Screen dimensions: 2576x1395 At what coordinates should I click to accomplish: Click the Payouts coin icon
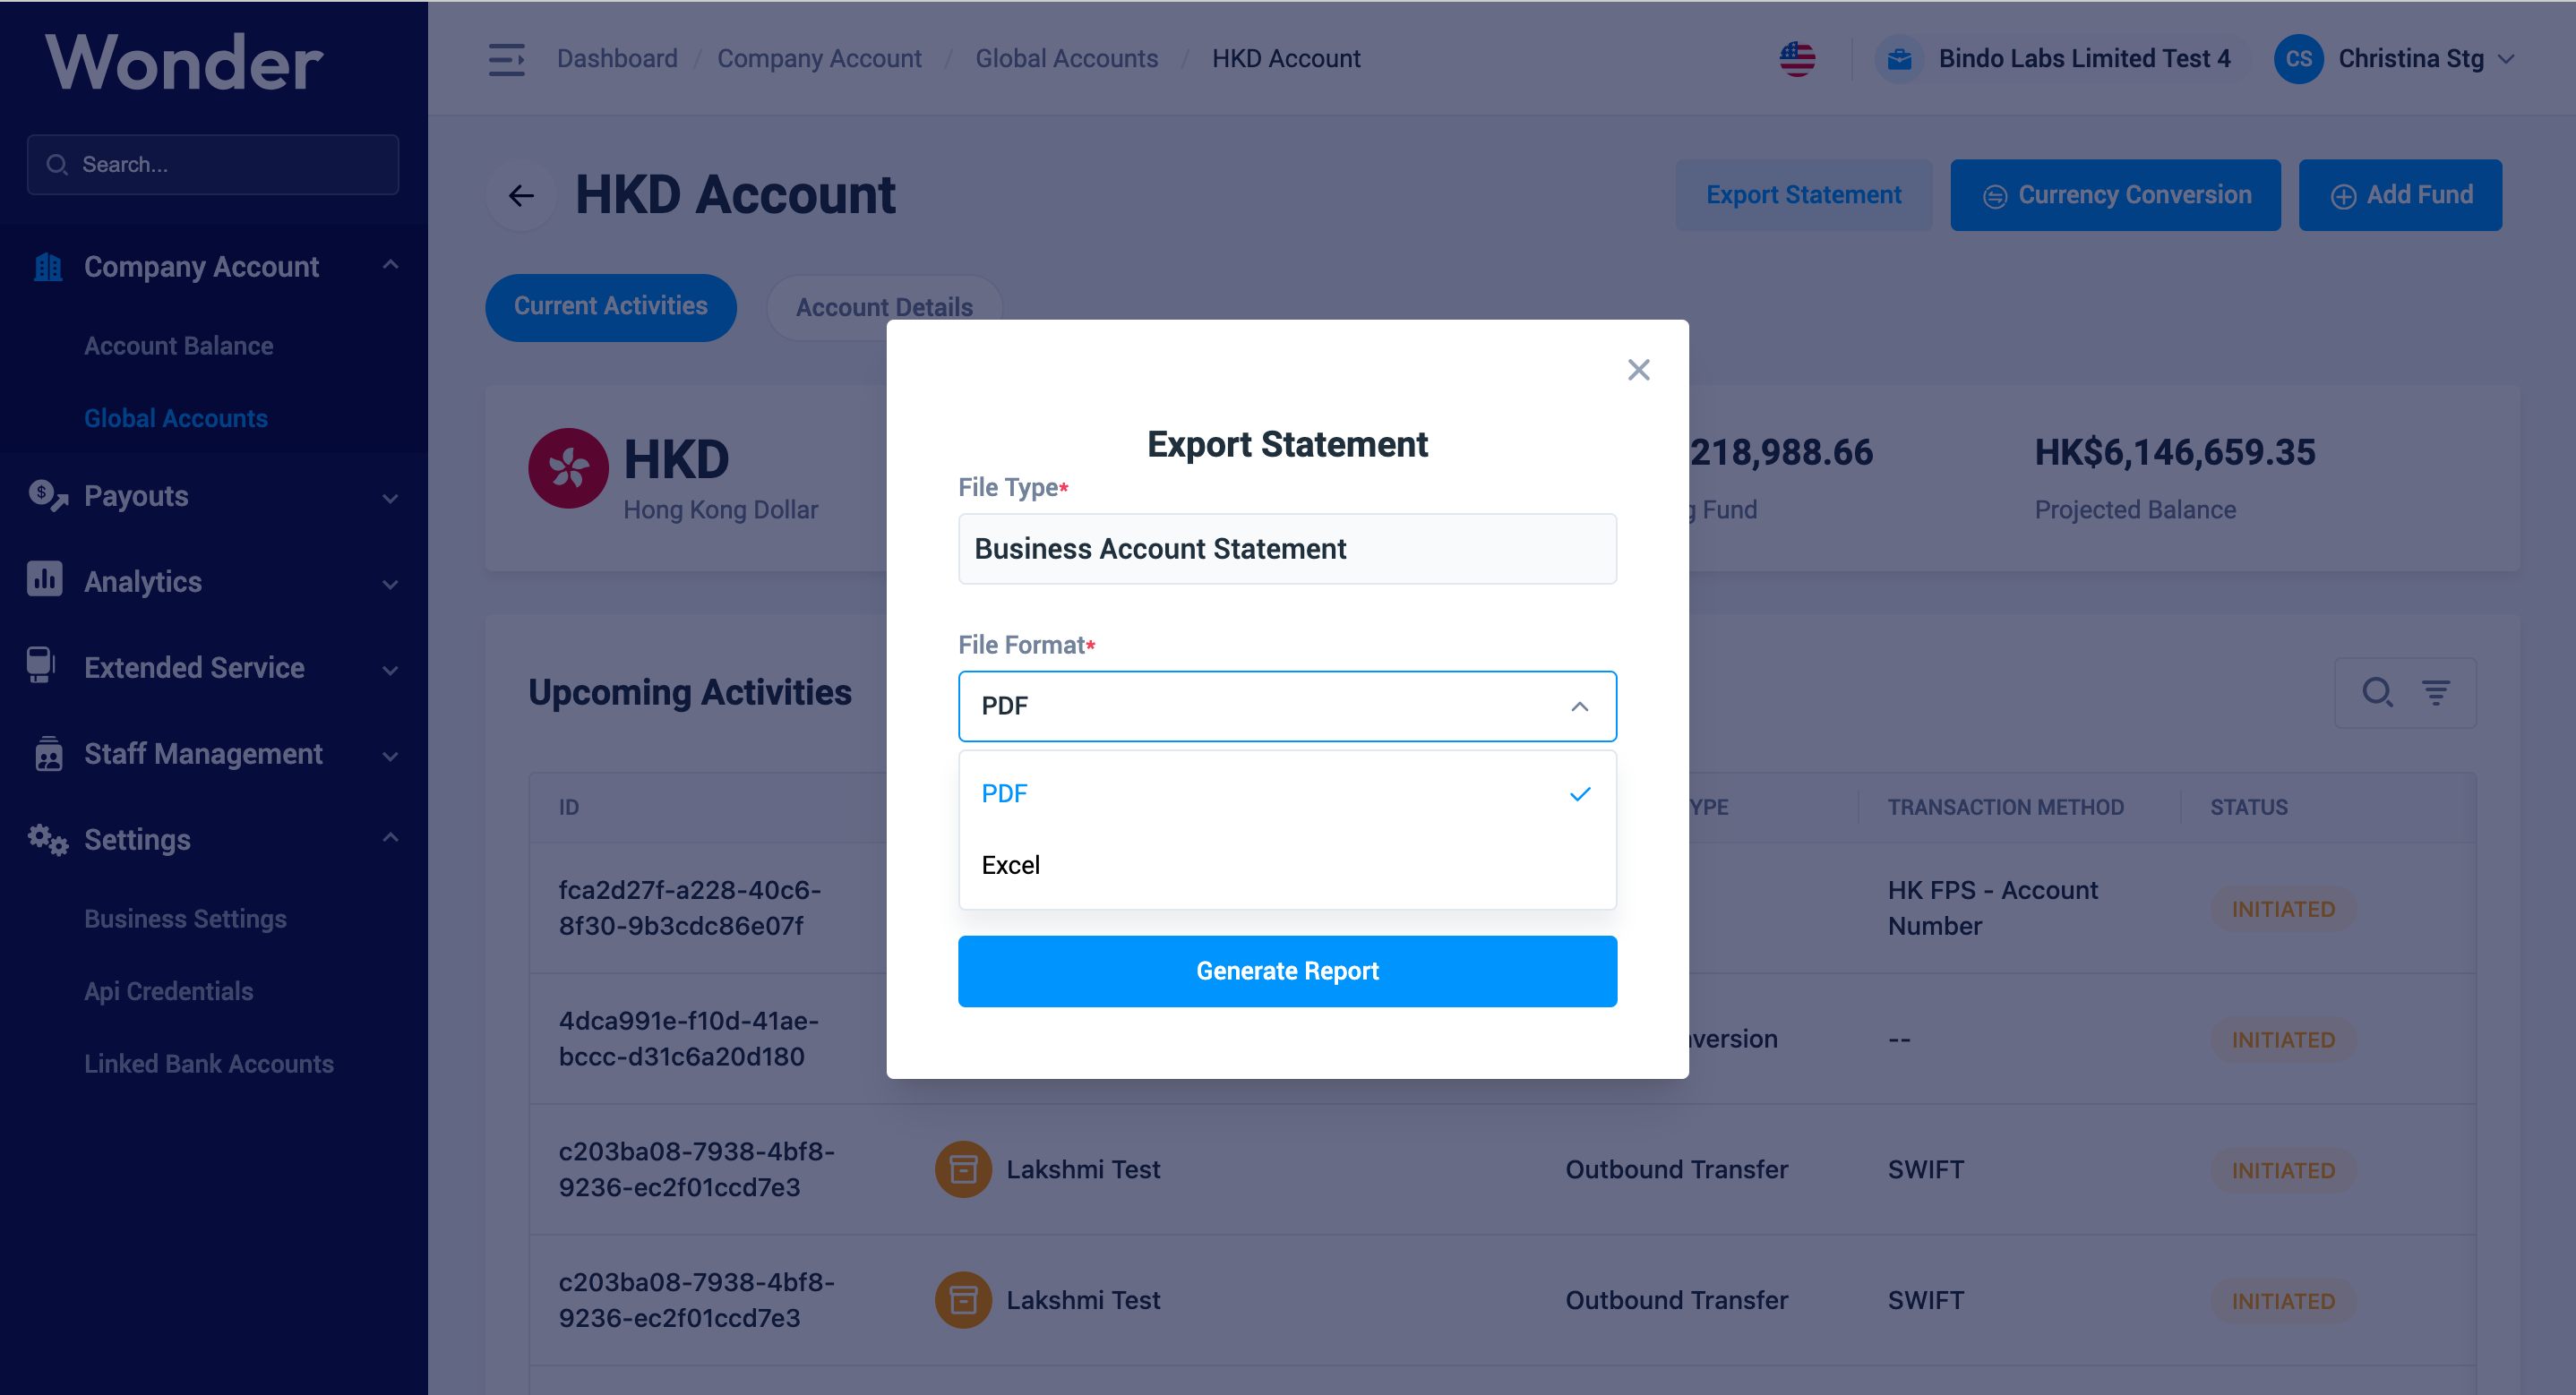click(x=47, y=495)
